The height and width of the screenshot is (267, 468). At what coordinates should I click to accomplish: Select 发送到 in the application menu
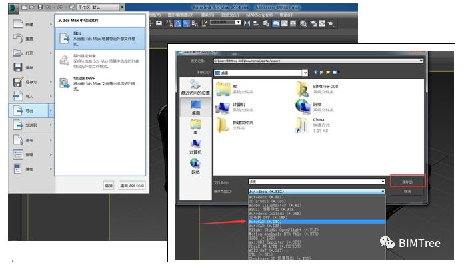click(x=31, y=125)
